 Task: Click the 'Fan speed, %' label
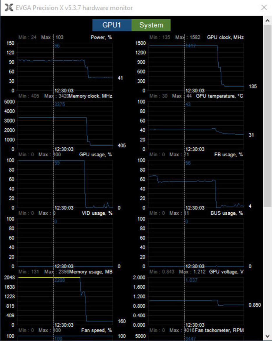coord(97,330)
